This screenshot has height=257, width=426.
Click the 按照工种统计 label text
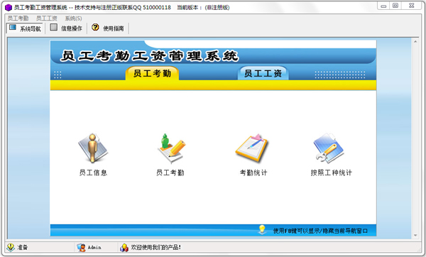pyautogui.click(x=331, y=173)
